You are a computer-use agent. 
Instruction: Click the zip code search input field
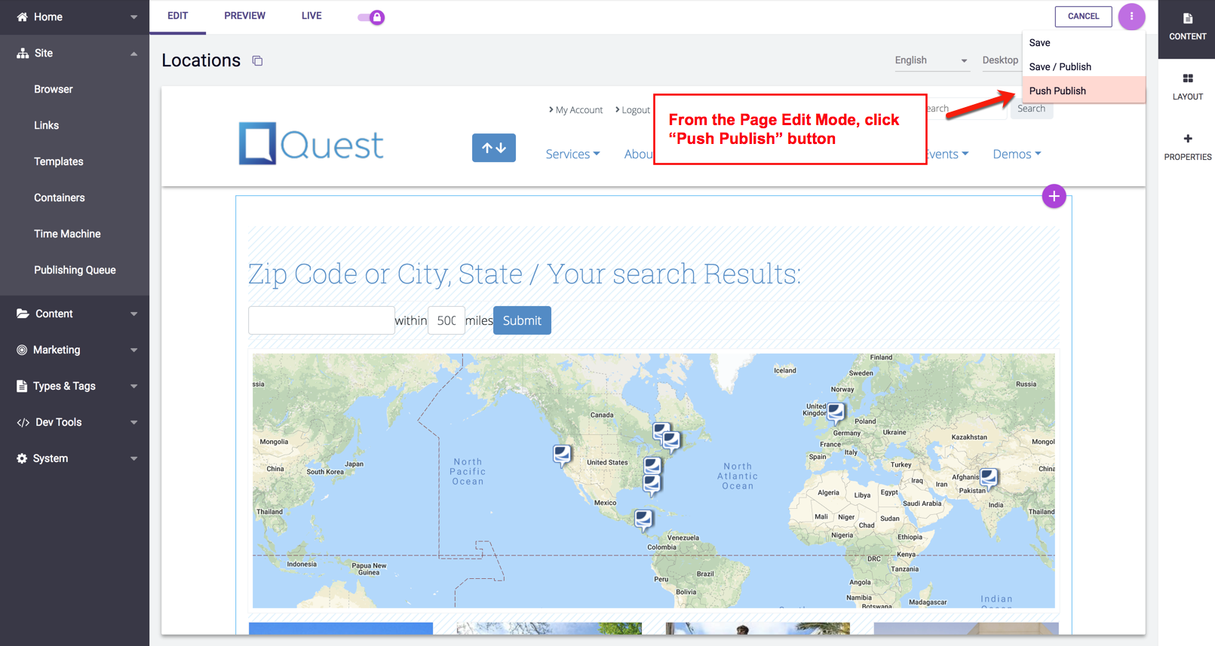click(321, 320)
